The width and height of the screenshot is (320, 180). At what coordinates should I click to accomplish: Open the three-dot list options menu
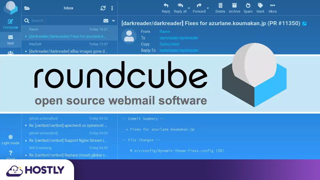112,8
